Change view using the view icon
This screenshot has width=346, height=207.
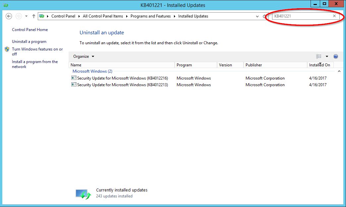pos(318,56)
